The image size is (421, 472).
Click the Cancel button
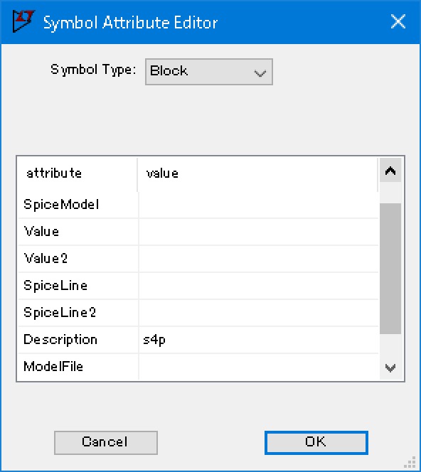[106, 442]
